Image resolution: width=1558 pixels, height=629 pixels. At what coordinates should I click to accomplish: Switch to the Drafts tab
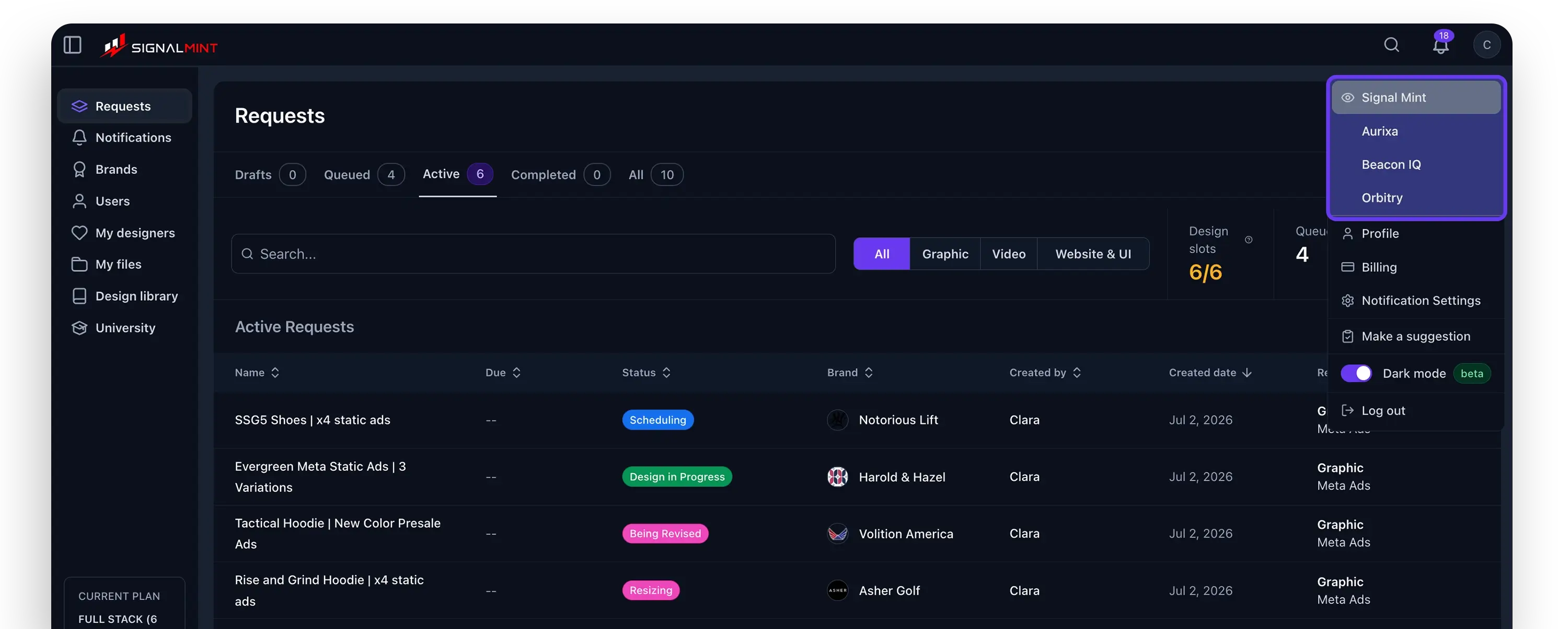[x=270, y=175]
